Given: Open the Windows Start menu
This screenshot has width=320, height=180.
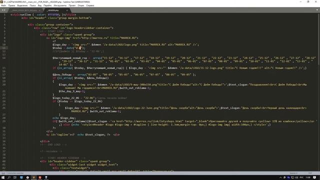Looking at the screenshot, I should point(3,177).
